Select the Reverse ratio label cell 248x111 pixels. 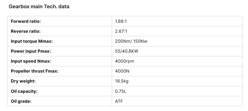pos(60,31)
